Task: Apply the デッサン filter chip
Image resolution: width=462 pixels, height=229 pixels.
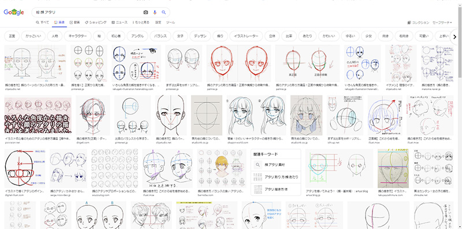Action: (x=200, y=36)
